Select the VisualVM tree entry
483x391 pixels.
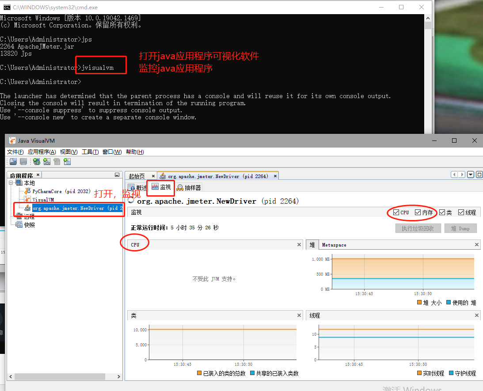coord(43,200)
